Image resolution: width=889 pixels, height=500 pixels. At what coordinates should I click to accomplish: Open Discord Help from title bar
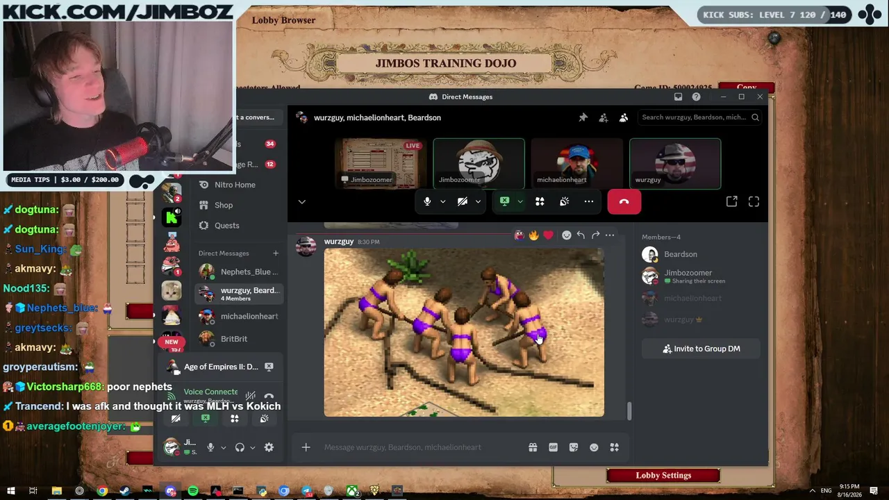pyautogui.click(x=696, y=97)
